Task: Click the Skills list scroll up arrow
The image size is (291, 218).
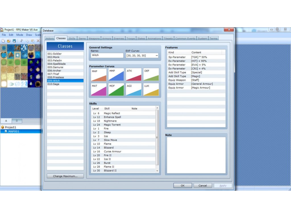Action: 157,108
